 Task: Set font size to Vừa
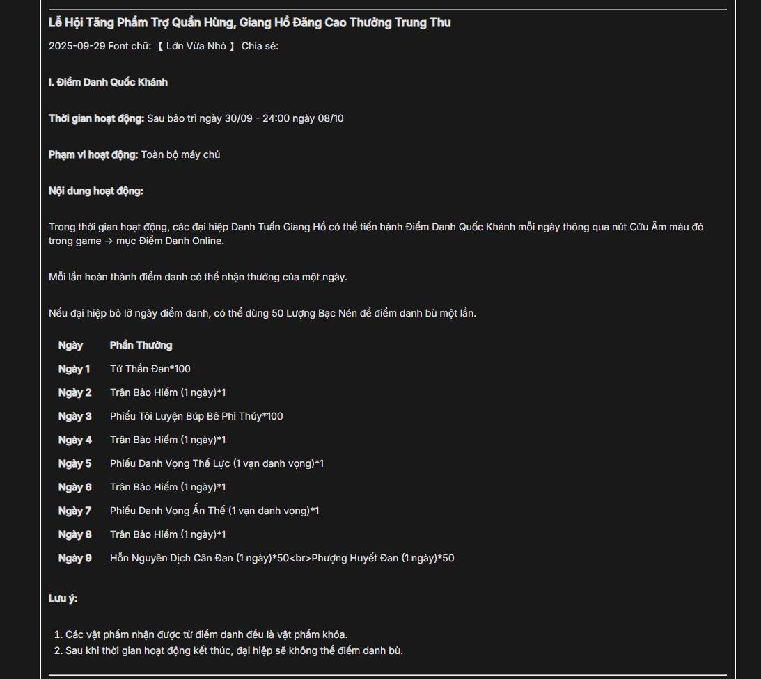[195, 46]
